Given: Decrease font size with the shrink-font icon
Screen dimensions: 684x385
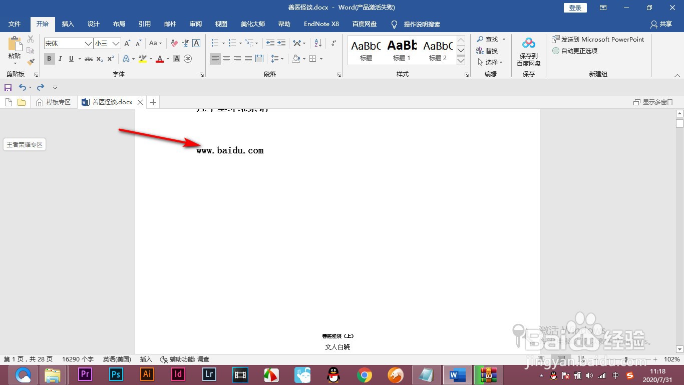Looking at the screenshot, I should 139,44.
